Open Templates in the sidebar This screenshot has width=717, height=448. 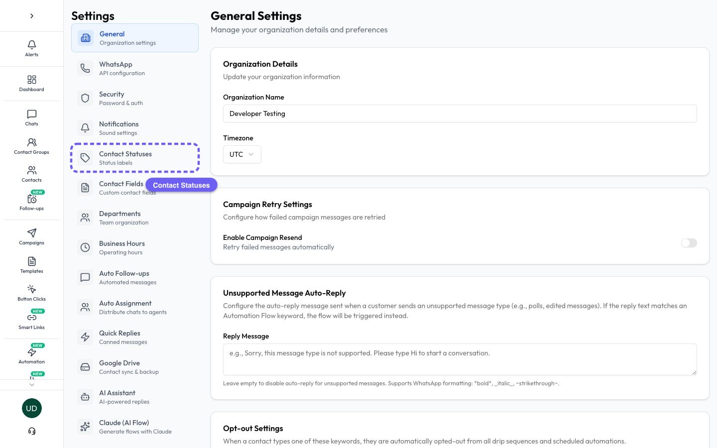[31, 265]
